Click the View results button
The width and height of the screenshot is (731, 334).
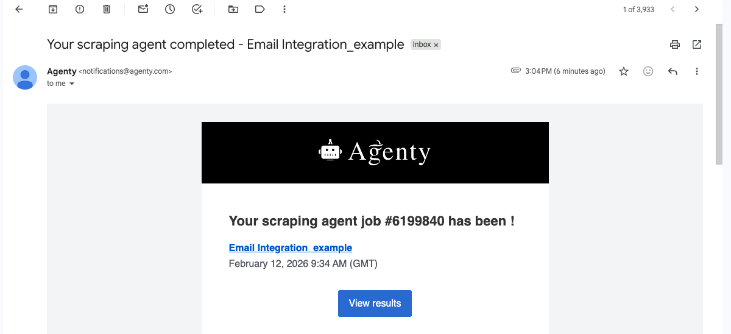tap(375, 304)
